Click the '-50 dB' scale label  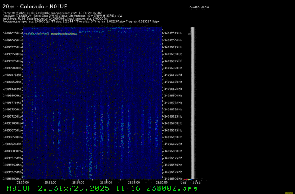(x=196, y=183)
